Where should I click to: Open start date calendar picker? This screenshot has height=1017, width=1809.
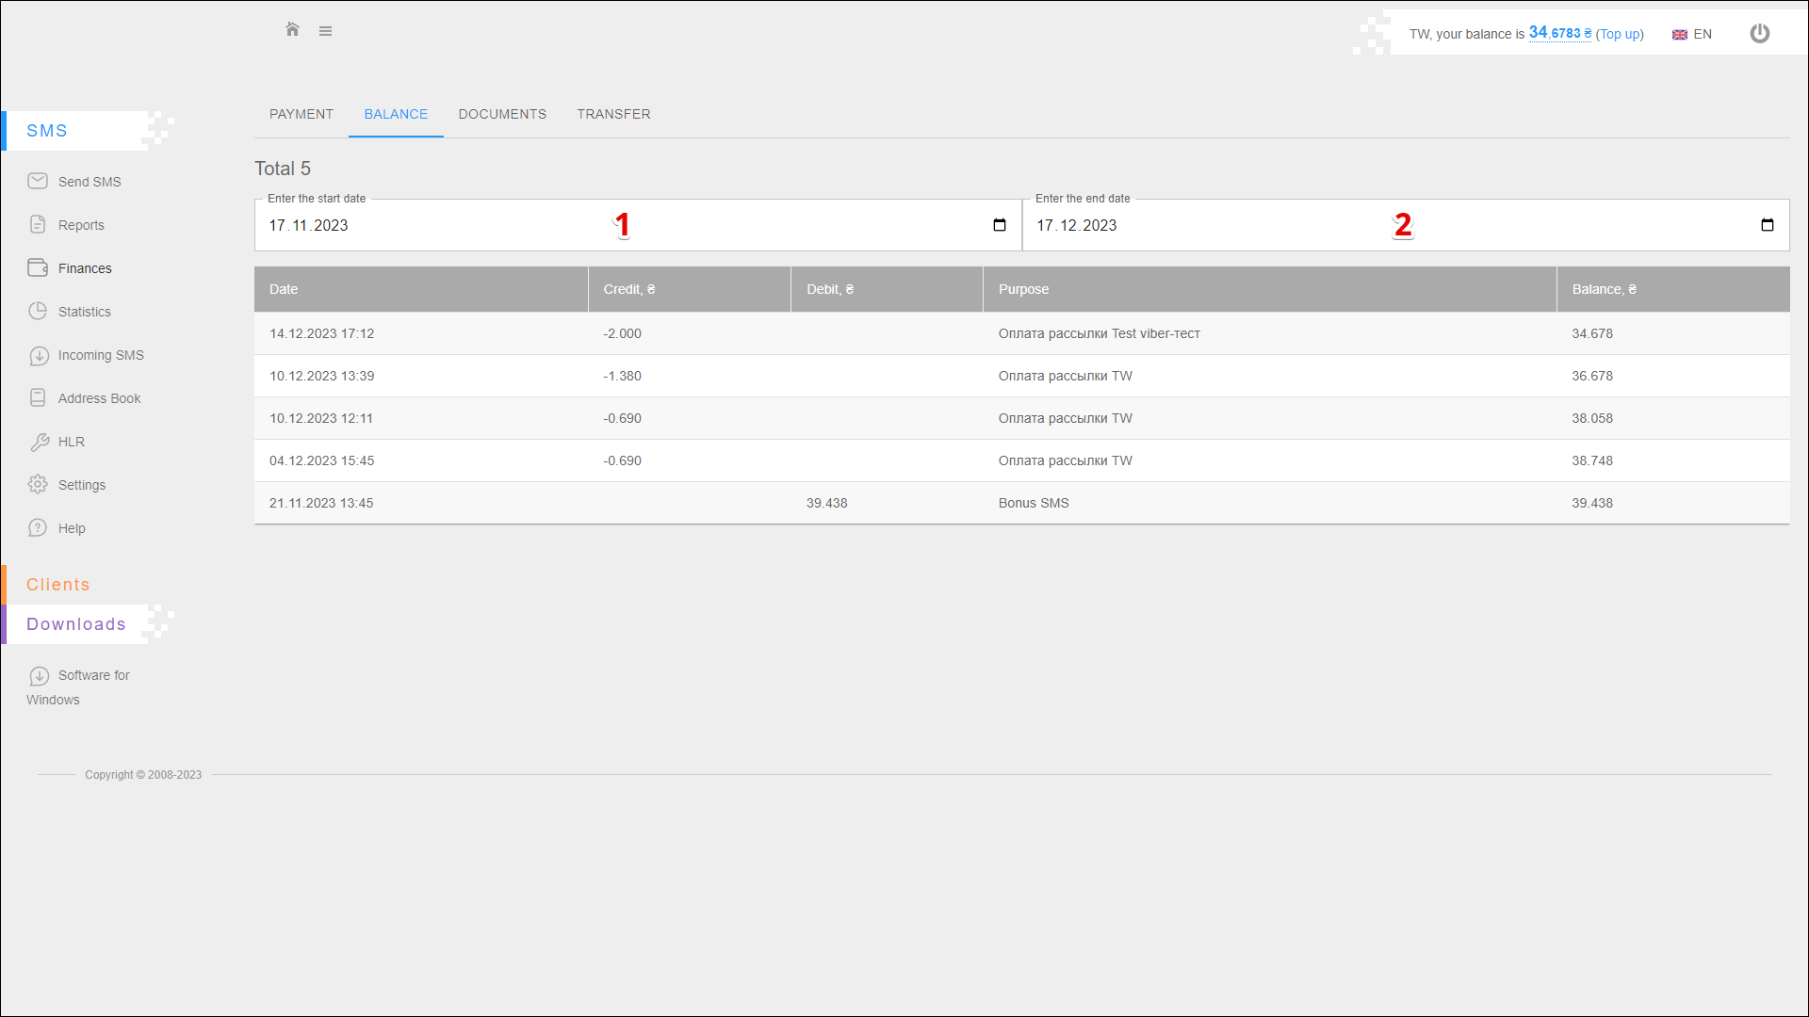[999, 225]
